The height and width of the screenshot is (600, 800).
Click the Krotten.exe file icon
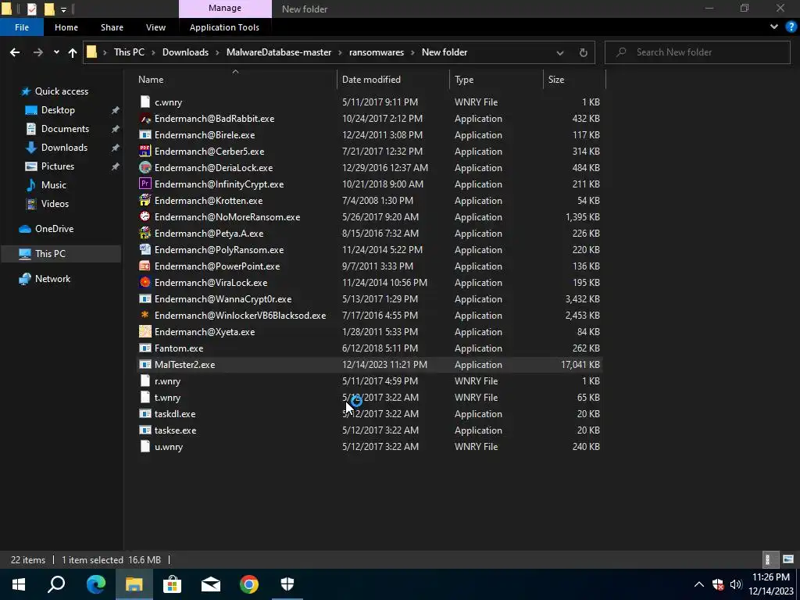point(145,201)
